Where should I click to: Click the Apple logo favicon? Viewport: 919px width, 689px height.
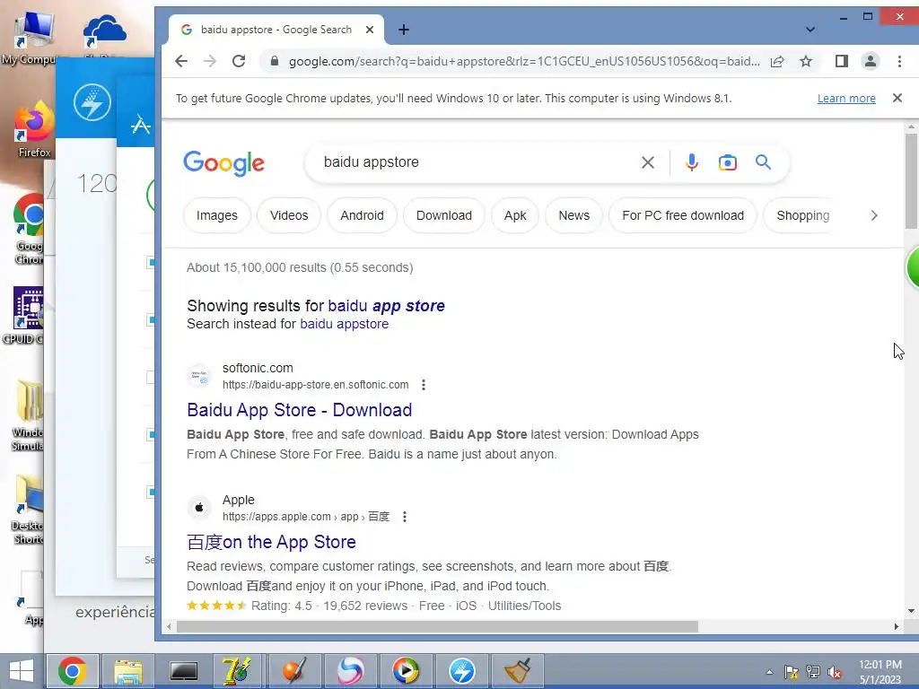coord(199,508)
